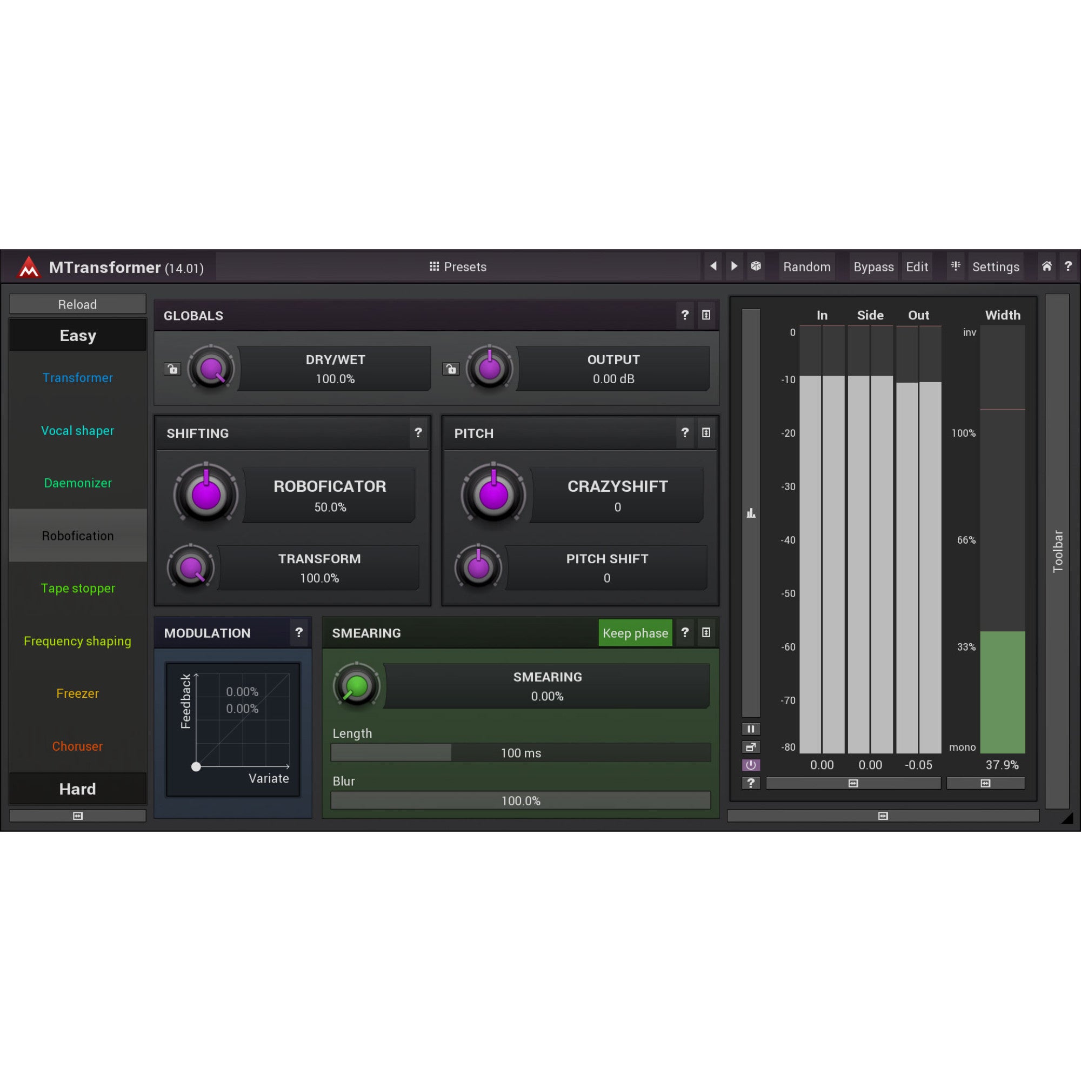The width and height of the screenshot is (1081, 1081).
Task: Click the histogram icon on the meter strip
Action: point(751,512)
